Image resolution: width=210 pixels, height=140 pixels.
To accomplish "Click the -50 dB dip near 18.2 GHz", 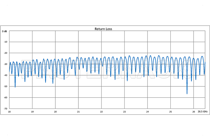I will tap(15, 87).
